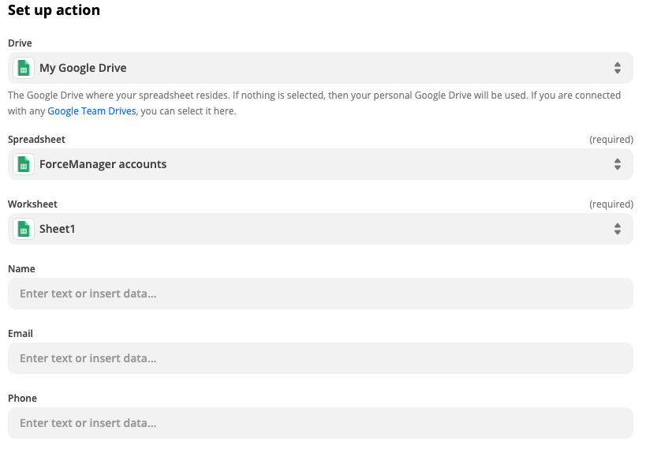Click the Email field label
Image resolution: width=646 pixels, height=453 pixels.
click(x=21, y=334)
